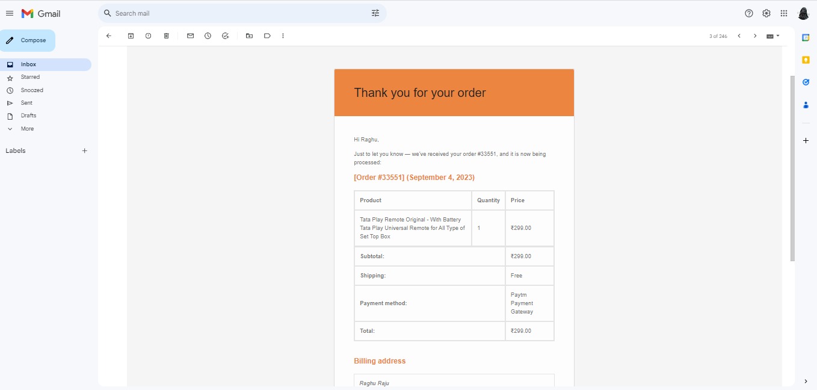Go back to inbox list
Screen dimensions: 817x390
(109, 36)
